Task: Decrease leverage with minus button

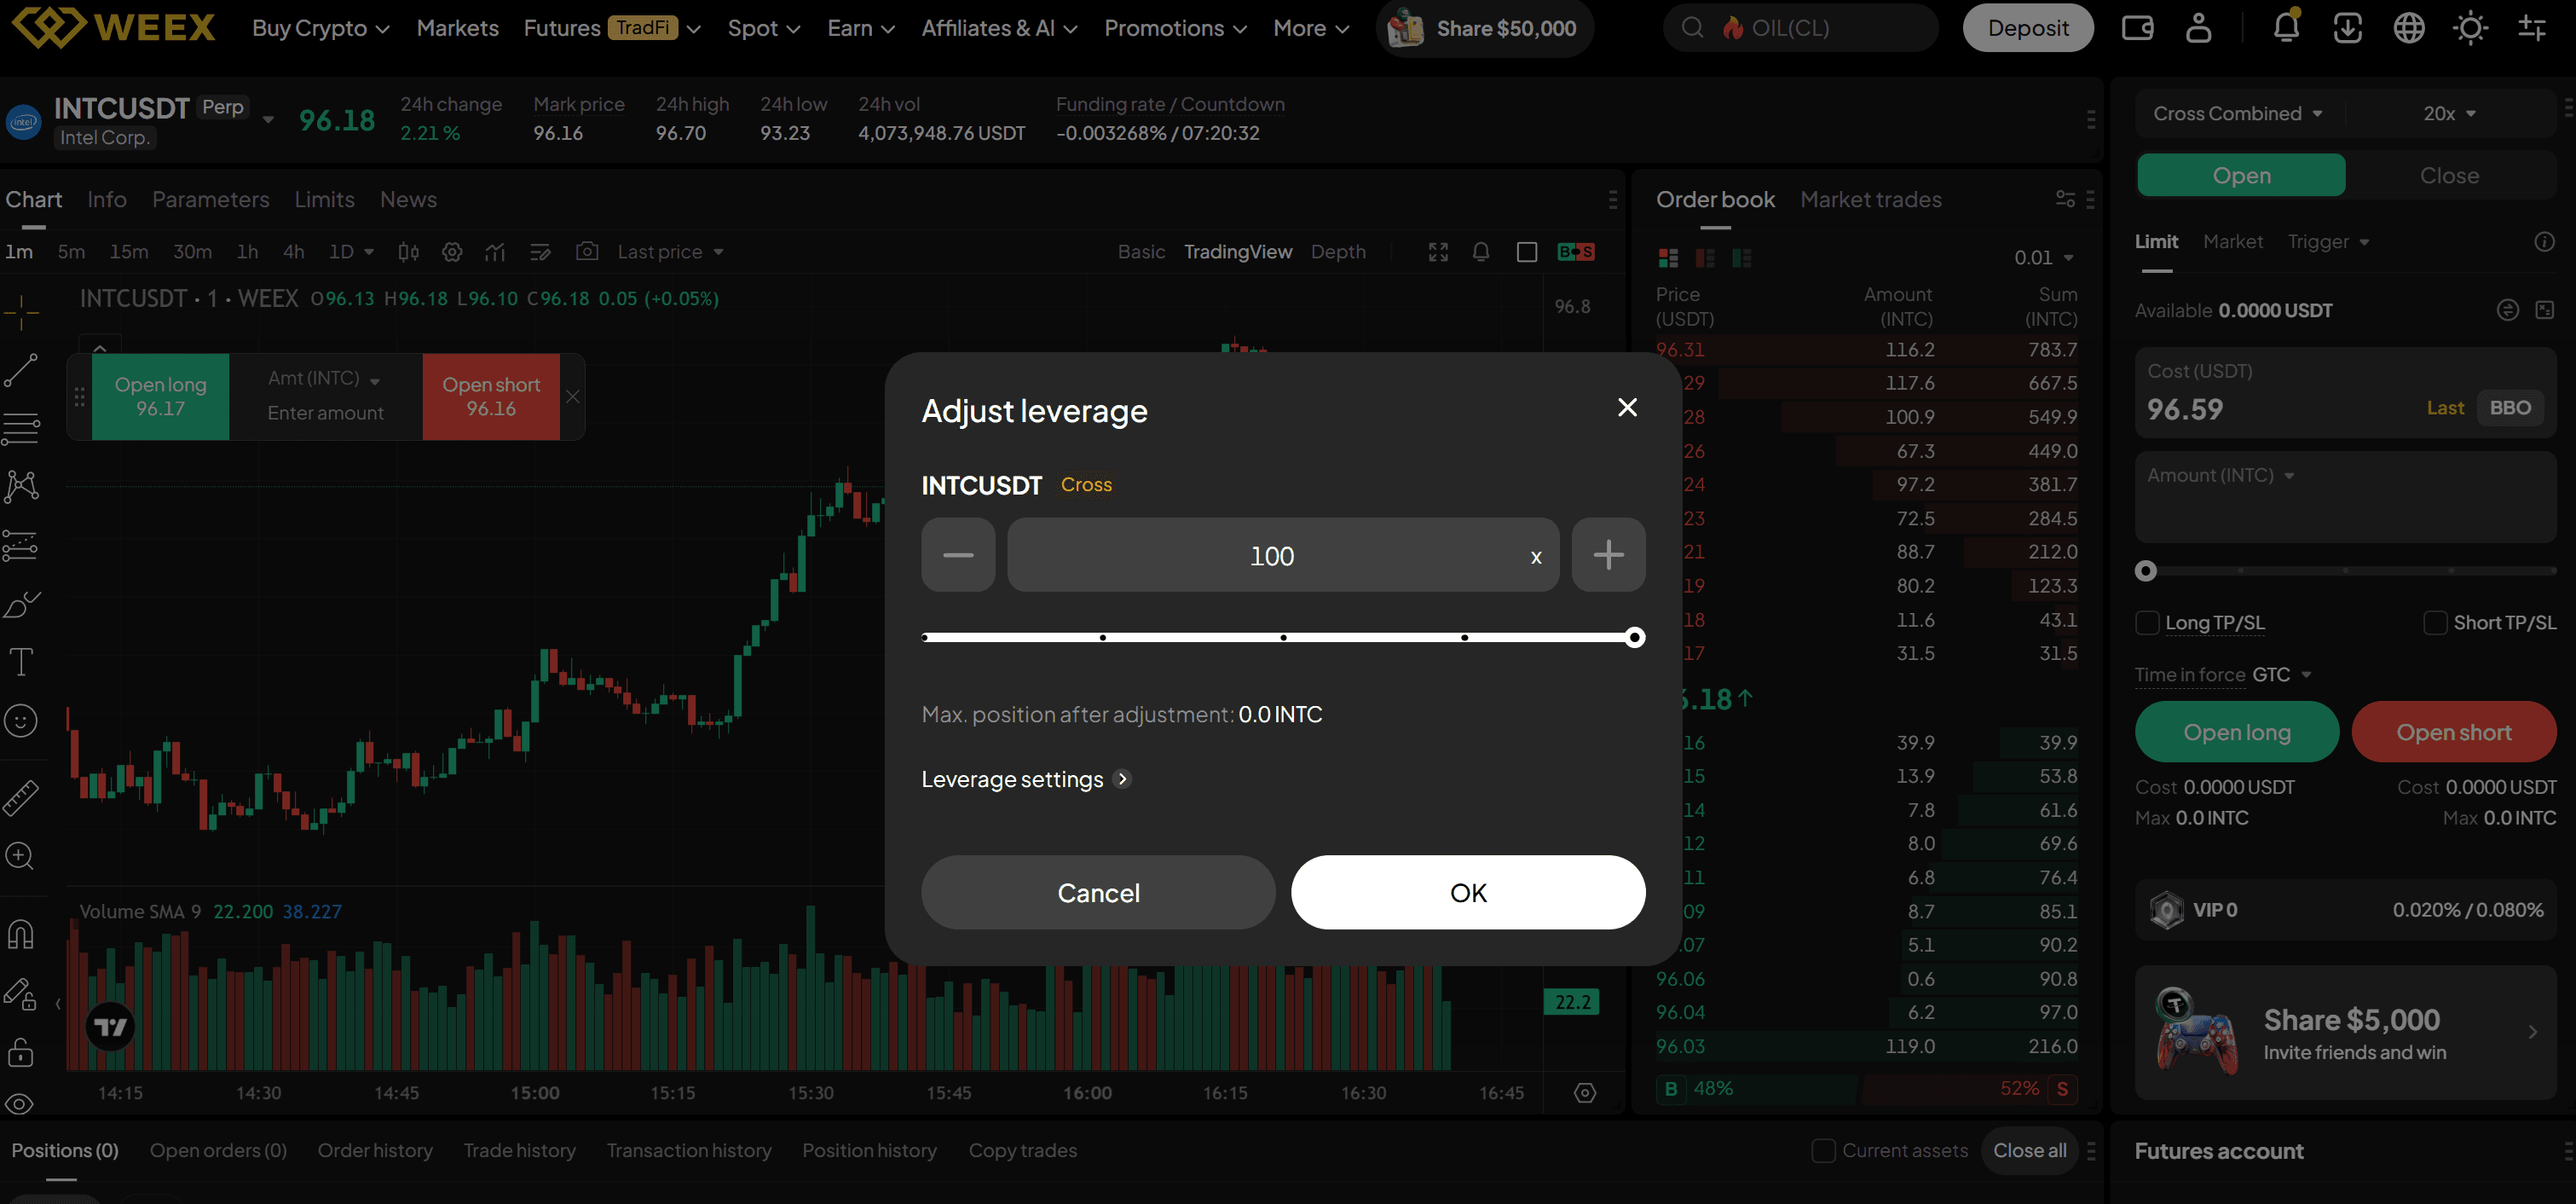Action: coord(958,554)
